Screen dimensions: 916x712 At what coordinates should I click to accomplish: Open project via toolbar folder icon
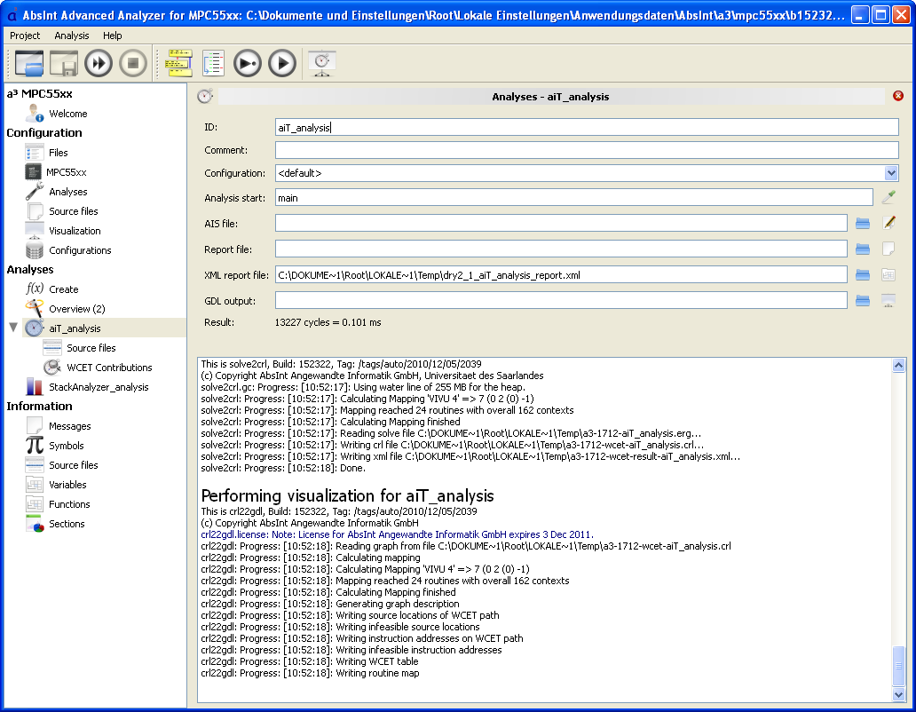point(28,63)
